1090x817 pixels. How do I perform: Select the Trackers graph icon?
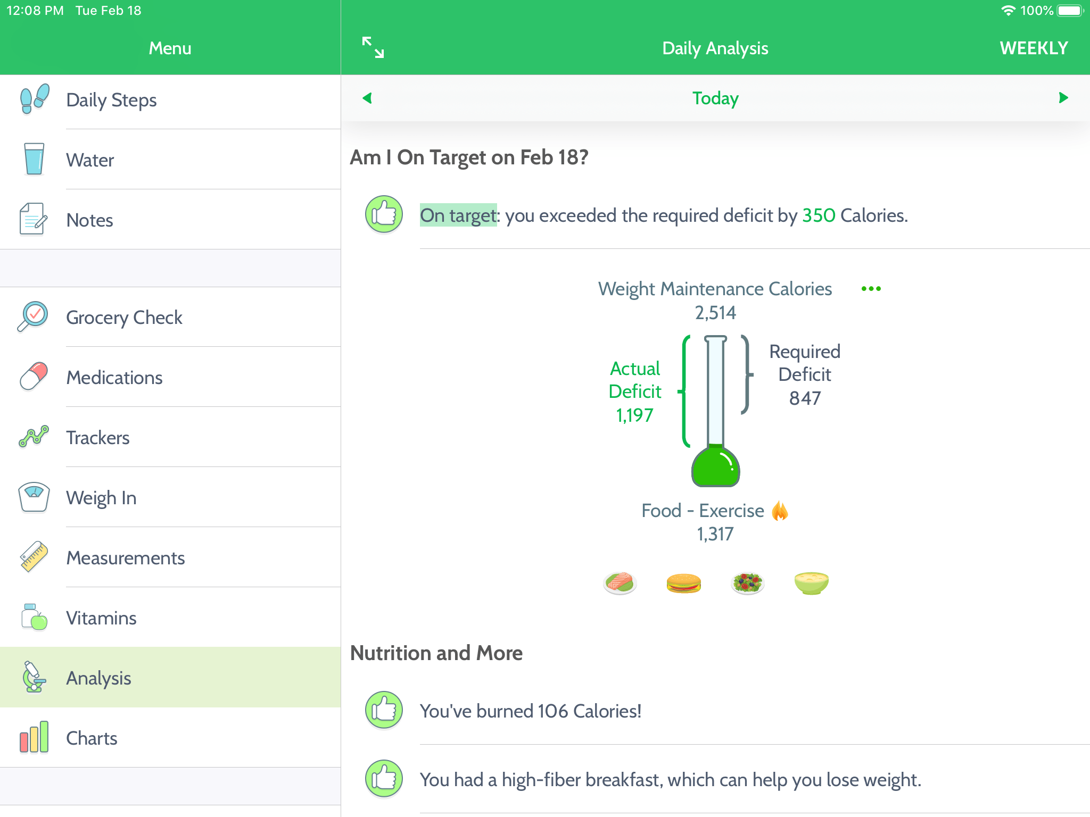(x=34, y=437)
